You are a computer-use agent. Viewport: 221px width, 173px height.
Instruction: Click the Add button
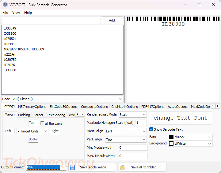pyautogui.click(x=112, y=20)
